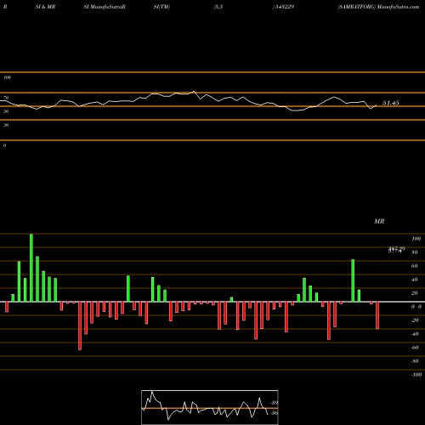Click the RSI value label 51.45
425x425 pixels.
tap(391, 103)
